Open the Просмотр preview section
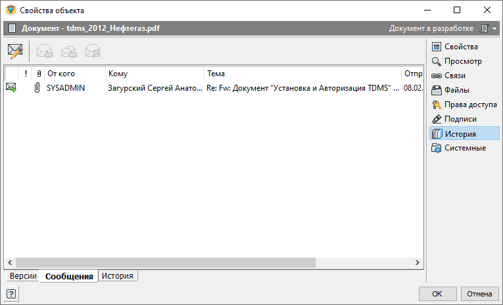503x305 pixels. click(x=463, y=61)
